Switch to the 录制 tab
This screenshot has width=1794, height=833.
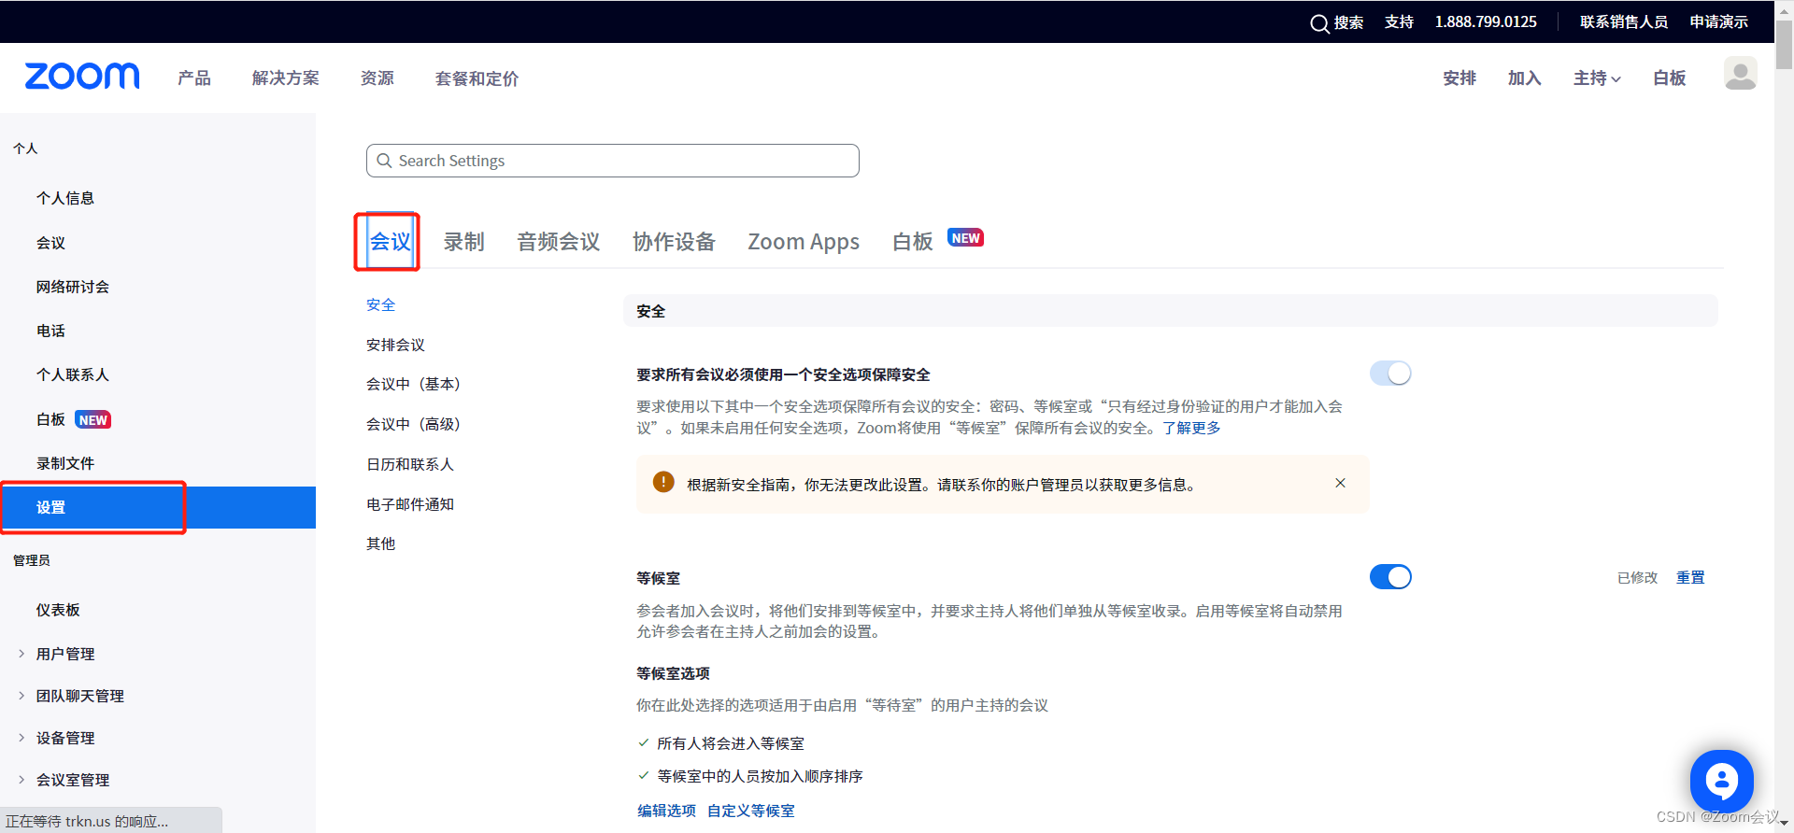click(463, 242)
